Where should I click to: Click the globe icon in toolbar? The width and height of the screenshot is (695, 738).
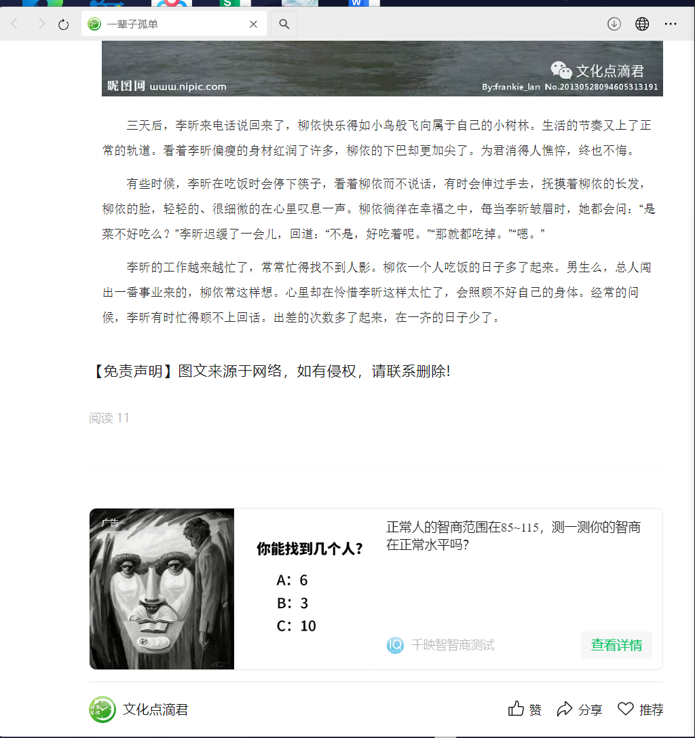pyautogui.click(x=642, y=24)
